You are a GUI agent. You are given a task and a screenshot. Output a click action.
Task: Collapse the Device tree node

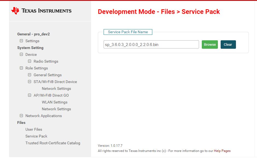coord(21,54)
